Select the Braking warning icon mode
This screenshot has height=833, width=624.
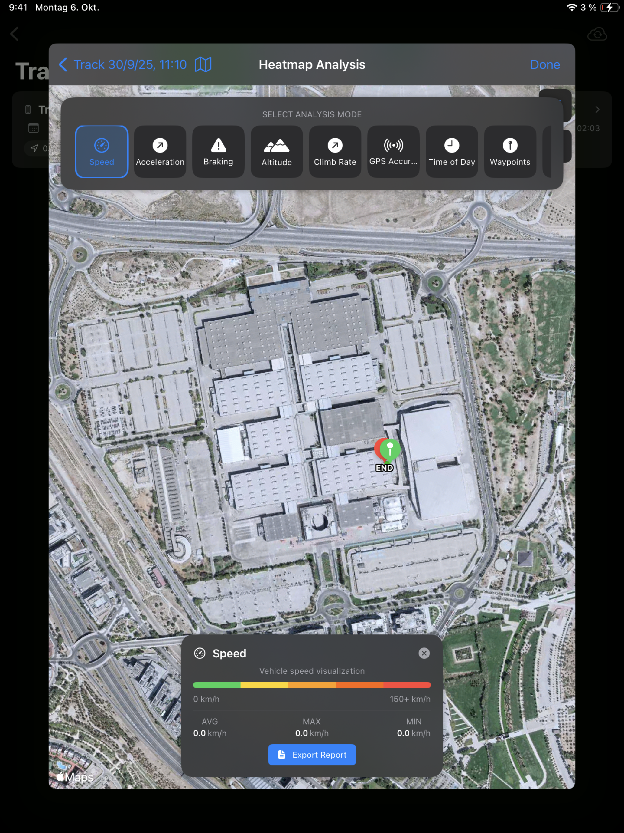(218, 152)
